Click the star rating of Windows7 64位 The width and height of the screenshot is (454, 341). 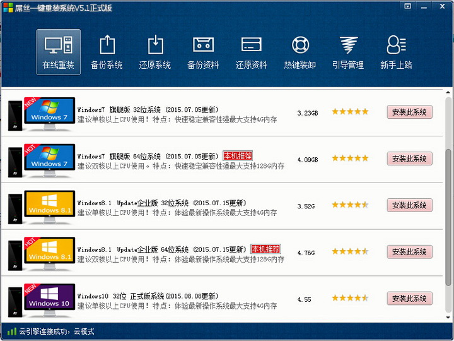350,159
